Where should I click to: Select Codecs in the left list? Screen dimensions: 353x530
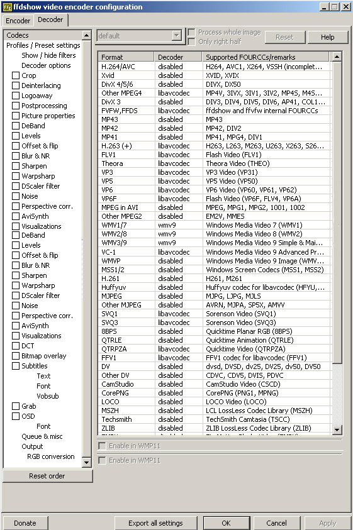pos(43,35)
